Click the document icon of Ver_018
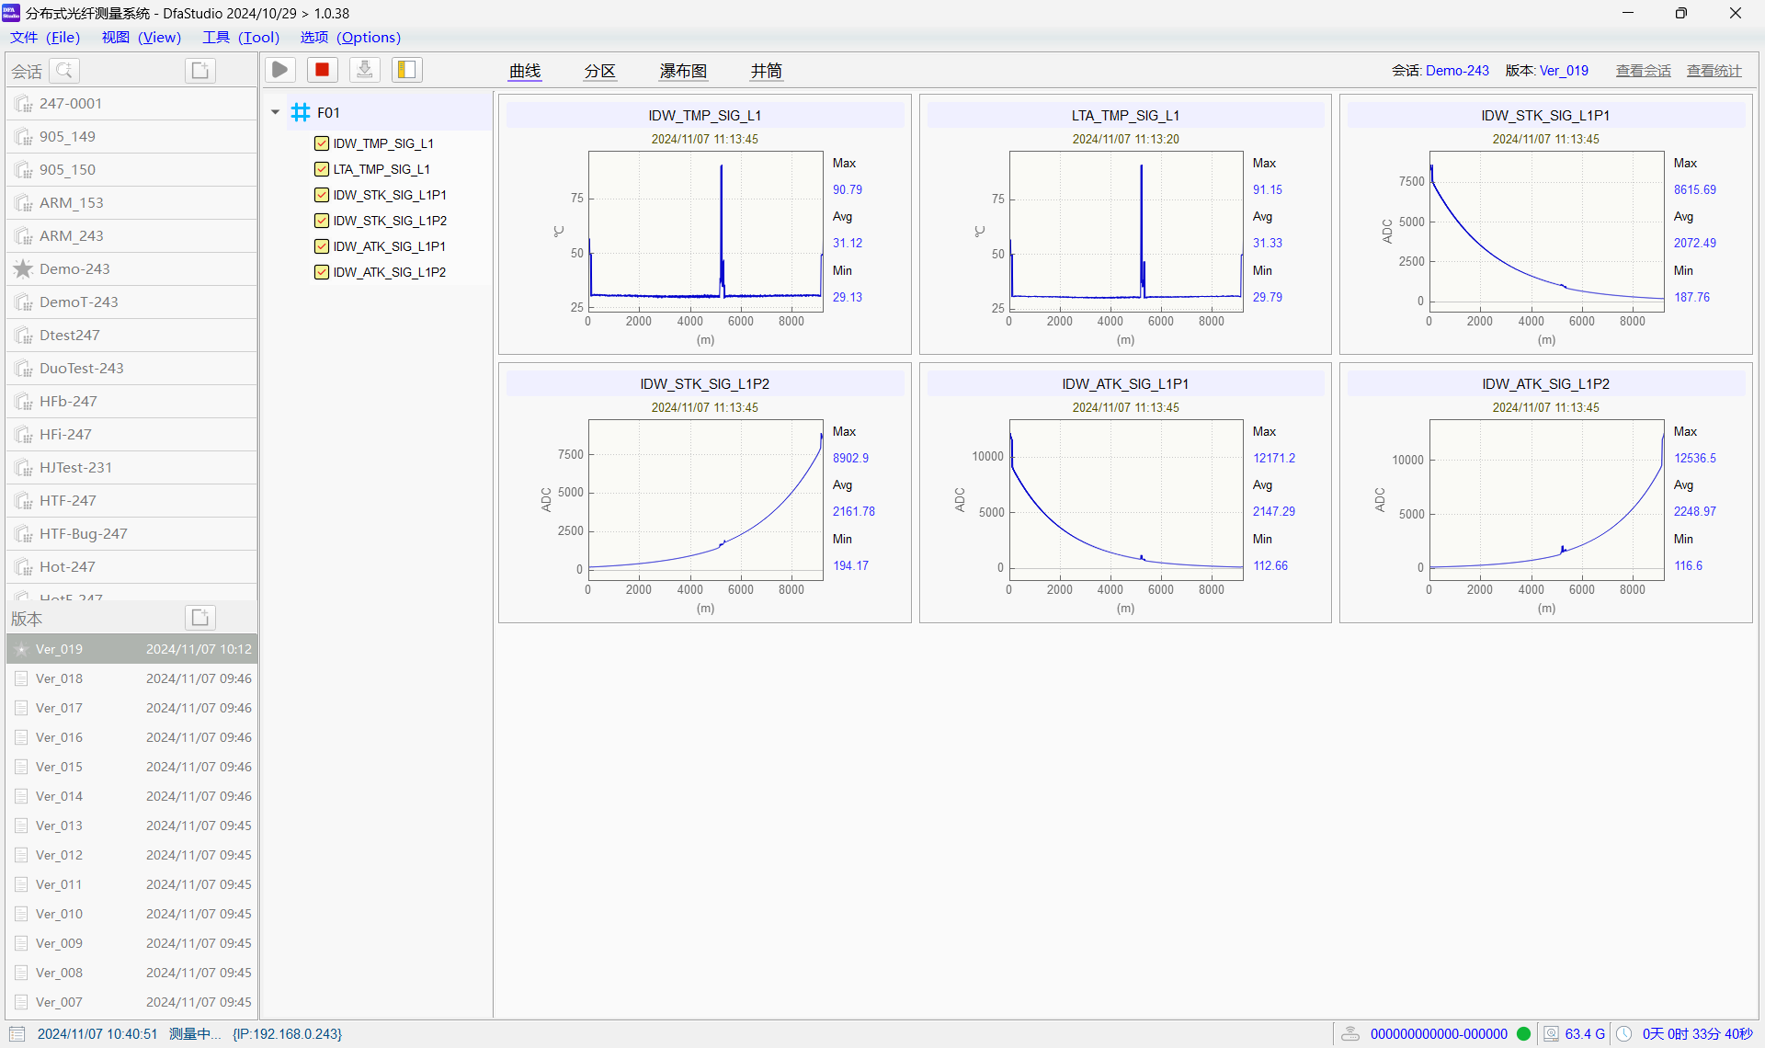 (x=22, y=678)
